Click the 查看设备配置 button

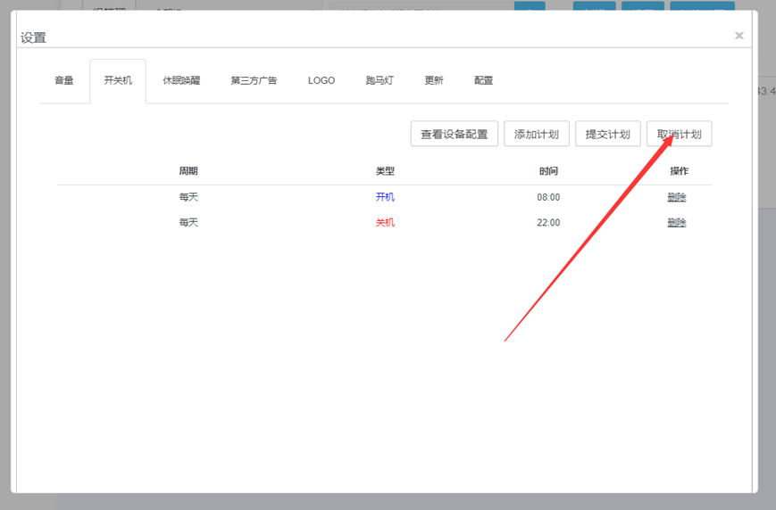pyautogui.click(x=455, y=134)
